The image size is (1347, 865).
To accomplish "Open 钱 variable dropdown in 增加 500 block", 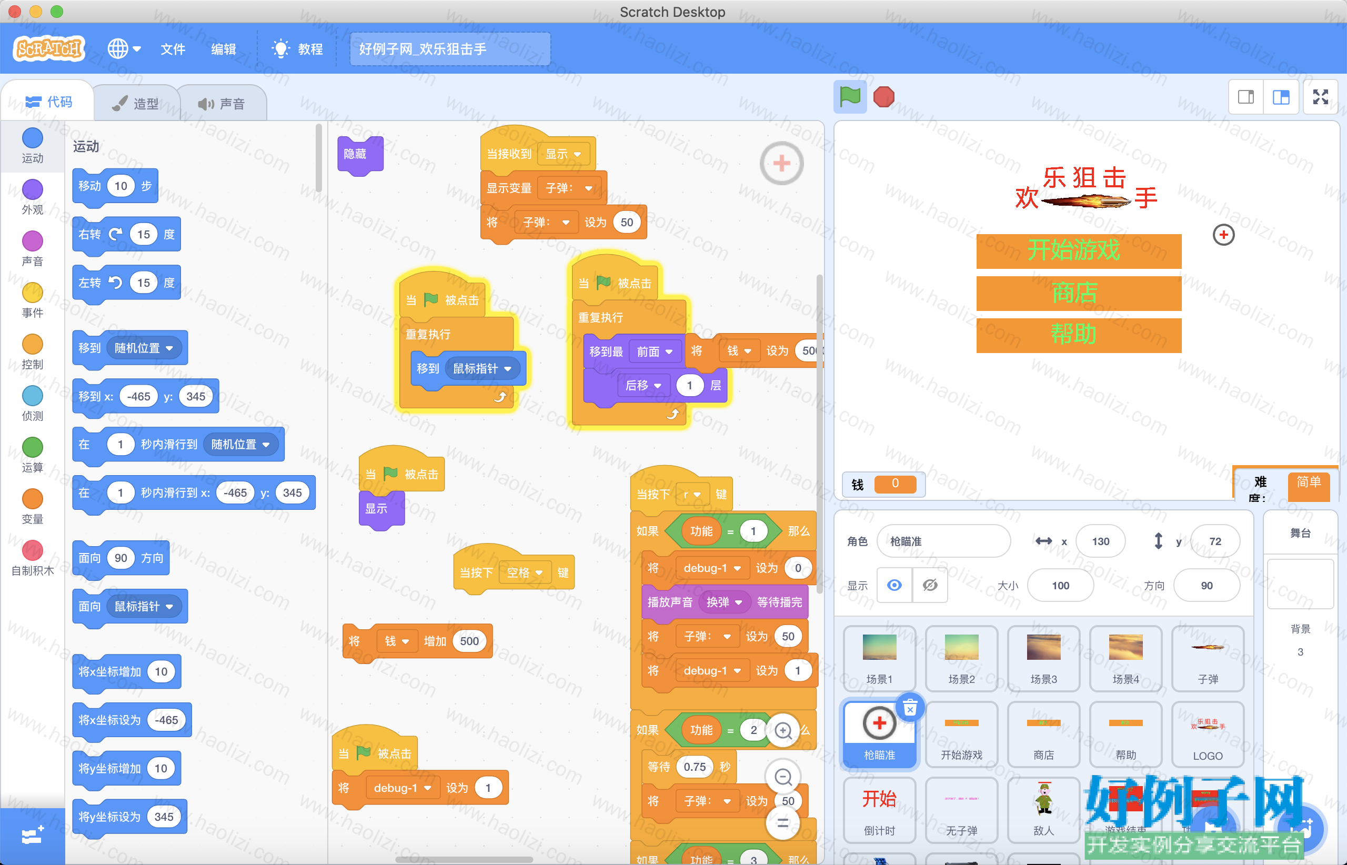I will pyautogui.click(x=397, y=641).
